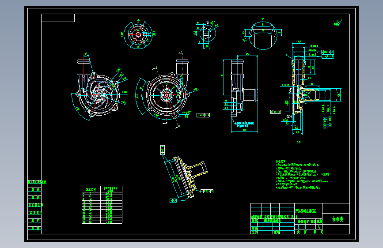This screenshot has width=383, height=248.
Task: Click the 水泵壳 title in the title block
Action: point(337,219)
